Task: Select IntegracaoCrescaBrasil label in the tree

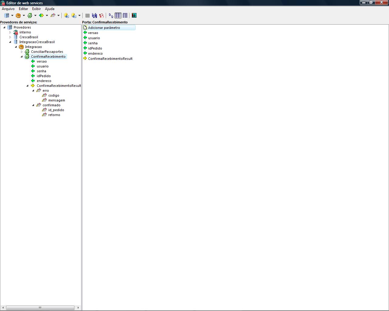Action: point(37,42)
